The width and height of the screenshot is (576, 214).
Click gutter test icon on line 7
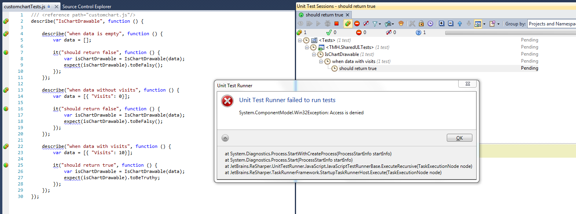tap(5, 52)
